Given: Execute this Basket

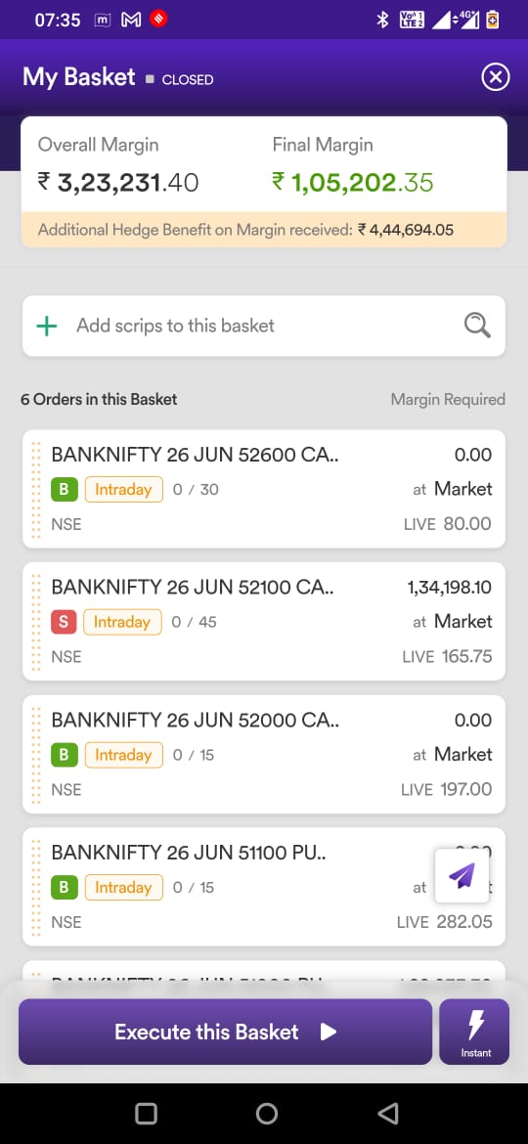Looking at the screenshot, I should (x=225, y=1032).
